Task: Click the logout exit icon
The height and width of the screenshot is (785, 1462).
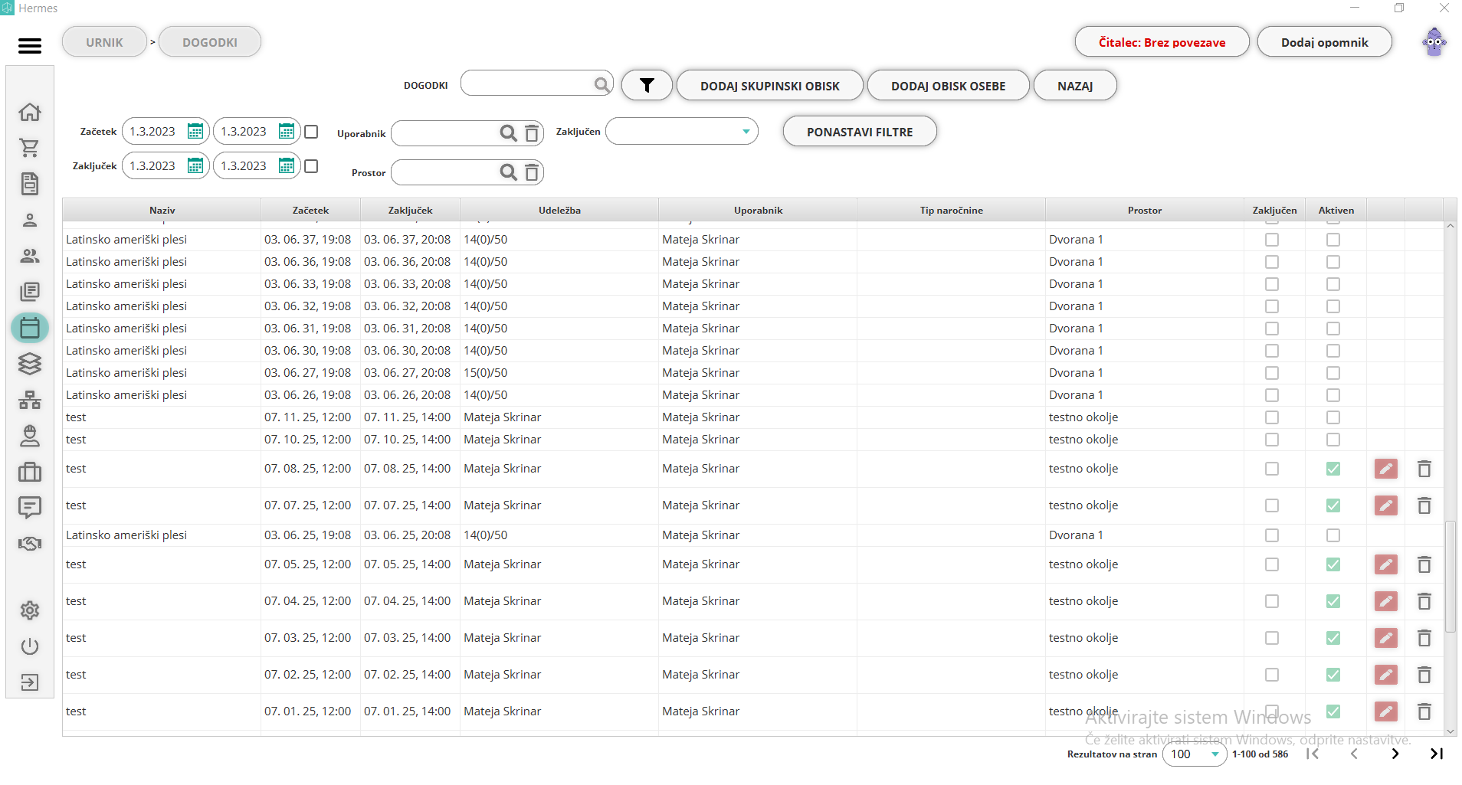Action: [30, 682]
